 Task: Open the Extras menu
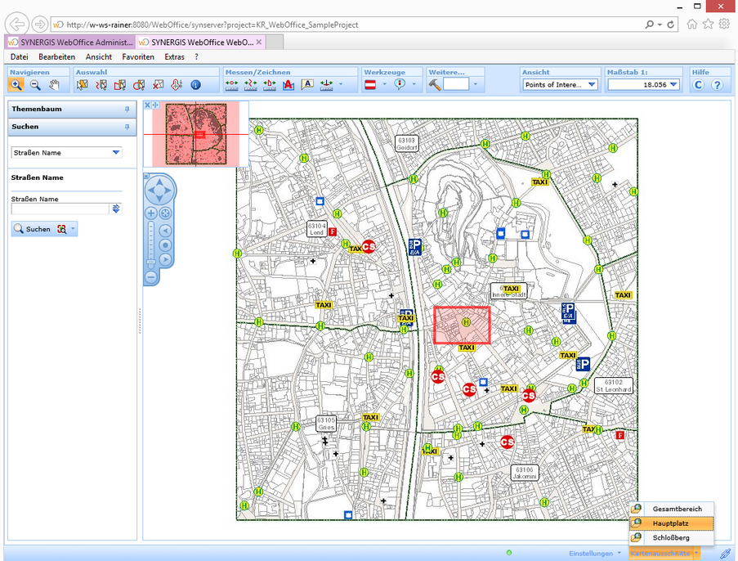point(174,56)
